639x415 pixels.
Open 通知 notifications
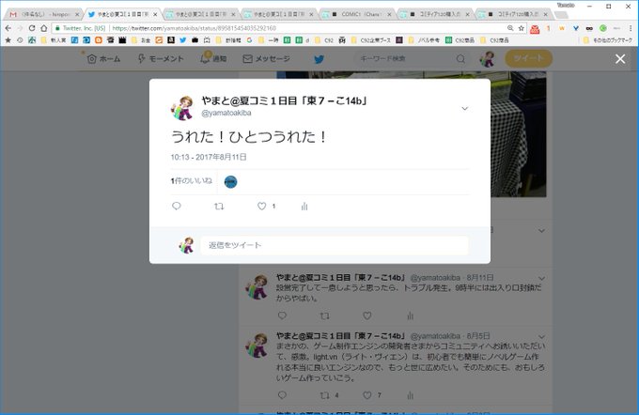(213, 59)
